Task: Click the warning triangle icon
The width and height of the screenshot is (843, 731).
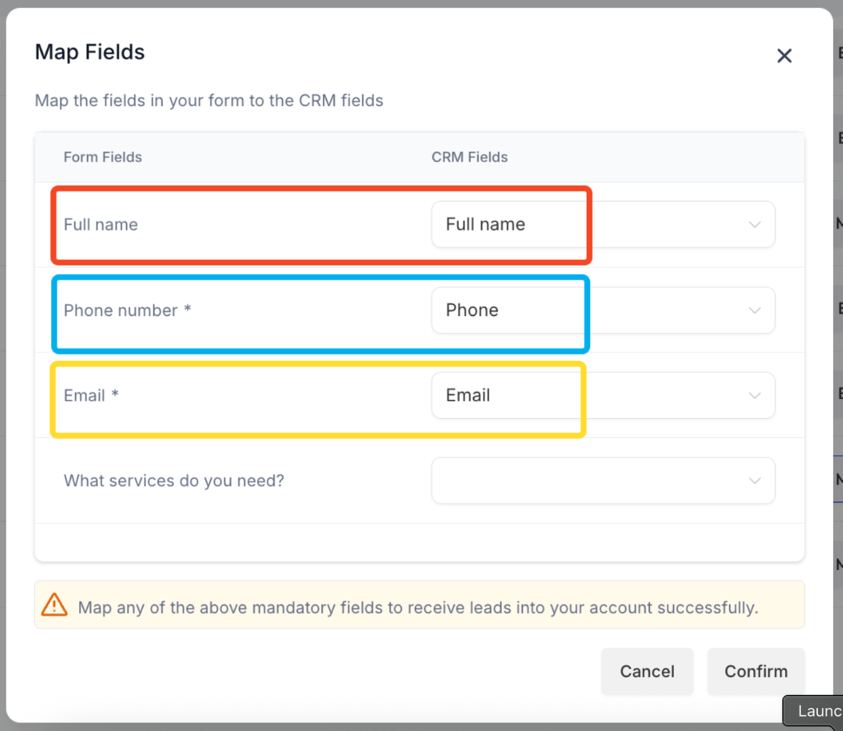Action: point(54,605)
